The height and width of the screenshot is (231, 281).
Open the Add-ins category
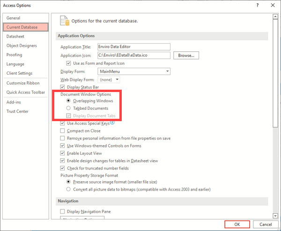pyautogui.click(x=26, y=102)
